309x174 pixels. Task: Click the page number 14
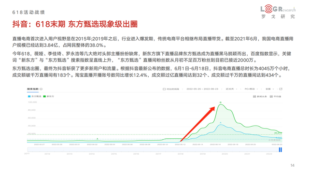click(293, 165)
